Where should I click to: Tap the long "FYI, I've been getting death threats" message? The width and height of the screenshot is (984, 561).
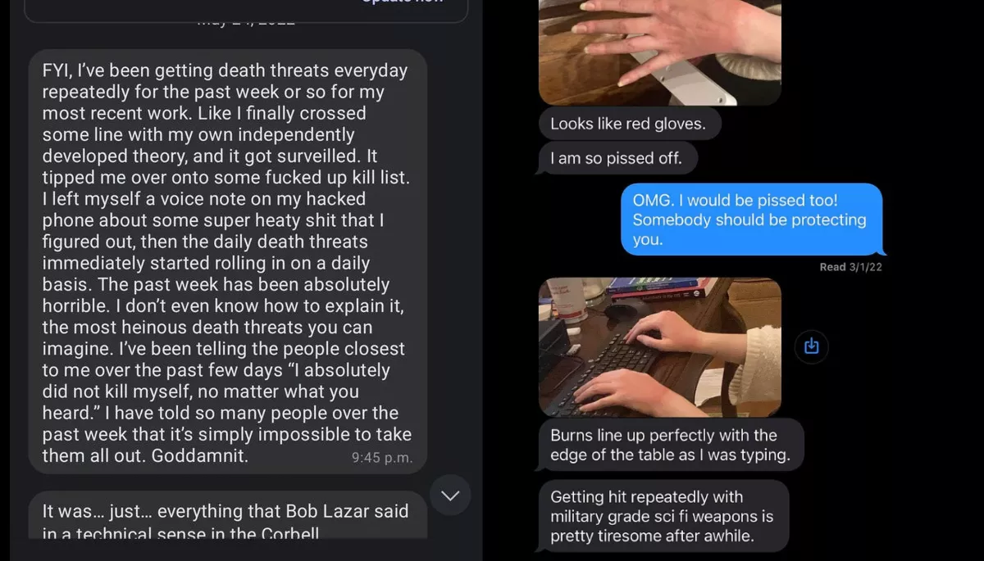(228, 262)
